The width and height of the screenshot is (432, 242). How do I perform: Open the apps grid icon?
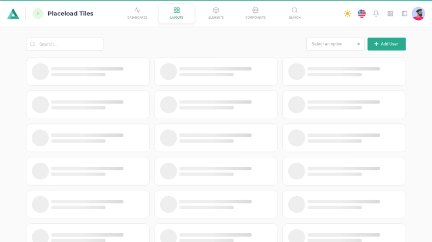(390, 14)
